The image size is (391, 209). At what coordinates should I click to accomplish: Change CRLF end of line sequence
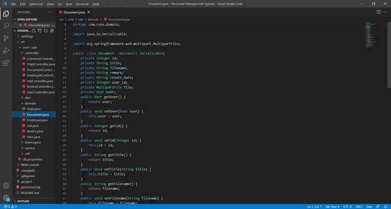[359, 207]
